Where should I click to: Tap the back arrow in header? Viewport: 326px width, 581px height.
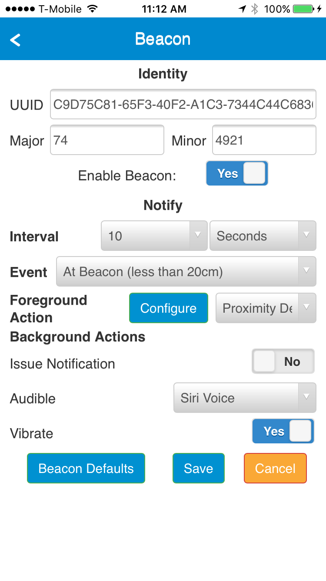16,40
